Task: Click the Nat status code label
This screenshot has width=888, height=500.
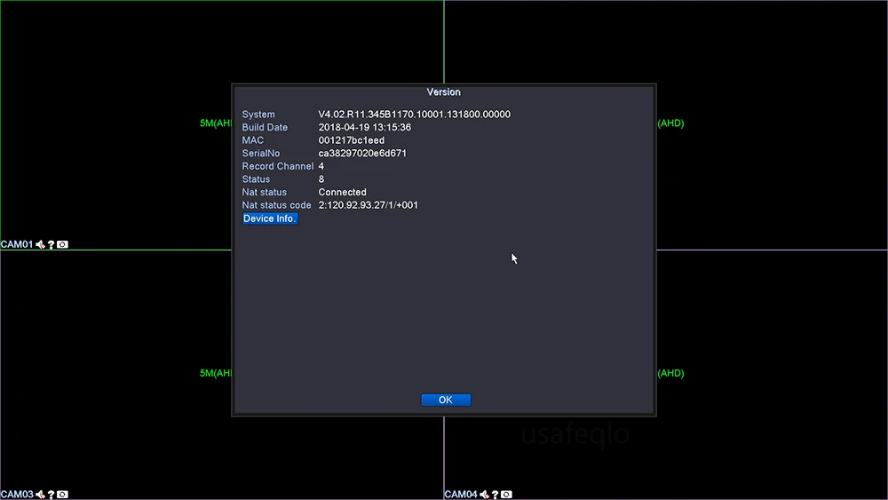Action: 276,205
